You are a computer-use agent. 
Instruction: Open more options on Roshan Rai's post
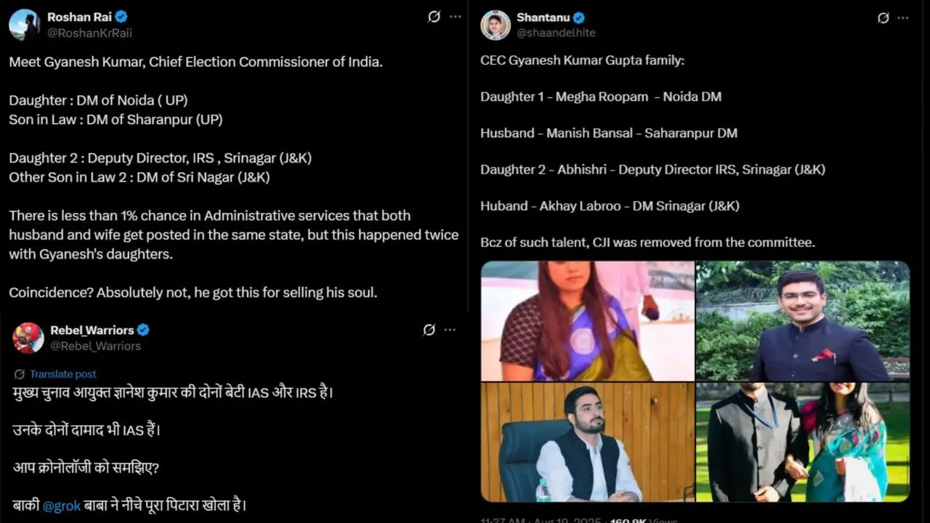pos(456,17)
